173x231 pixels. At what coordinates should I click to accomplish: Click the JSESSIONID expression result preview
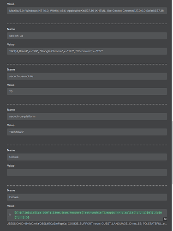[x=87, y=224]
